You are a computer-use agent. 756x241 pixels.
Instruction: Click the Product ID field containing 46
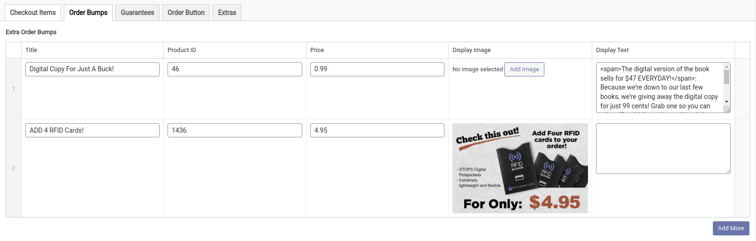tap(235, 69)
